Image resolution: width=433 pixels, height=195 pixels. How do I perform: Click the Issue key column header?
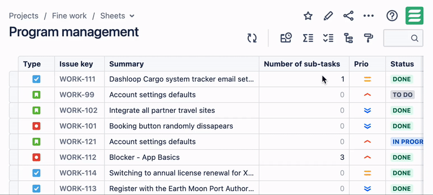(80, 64)
